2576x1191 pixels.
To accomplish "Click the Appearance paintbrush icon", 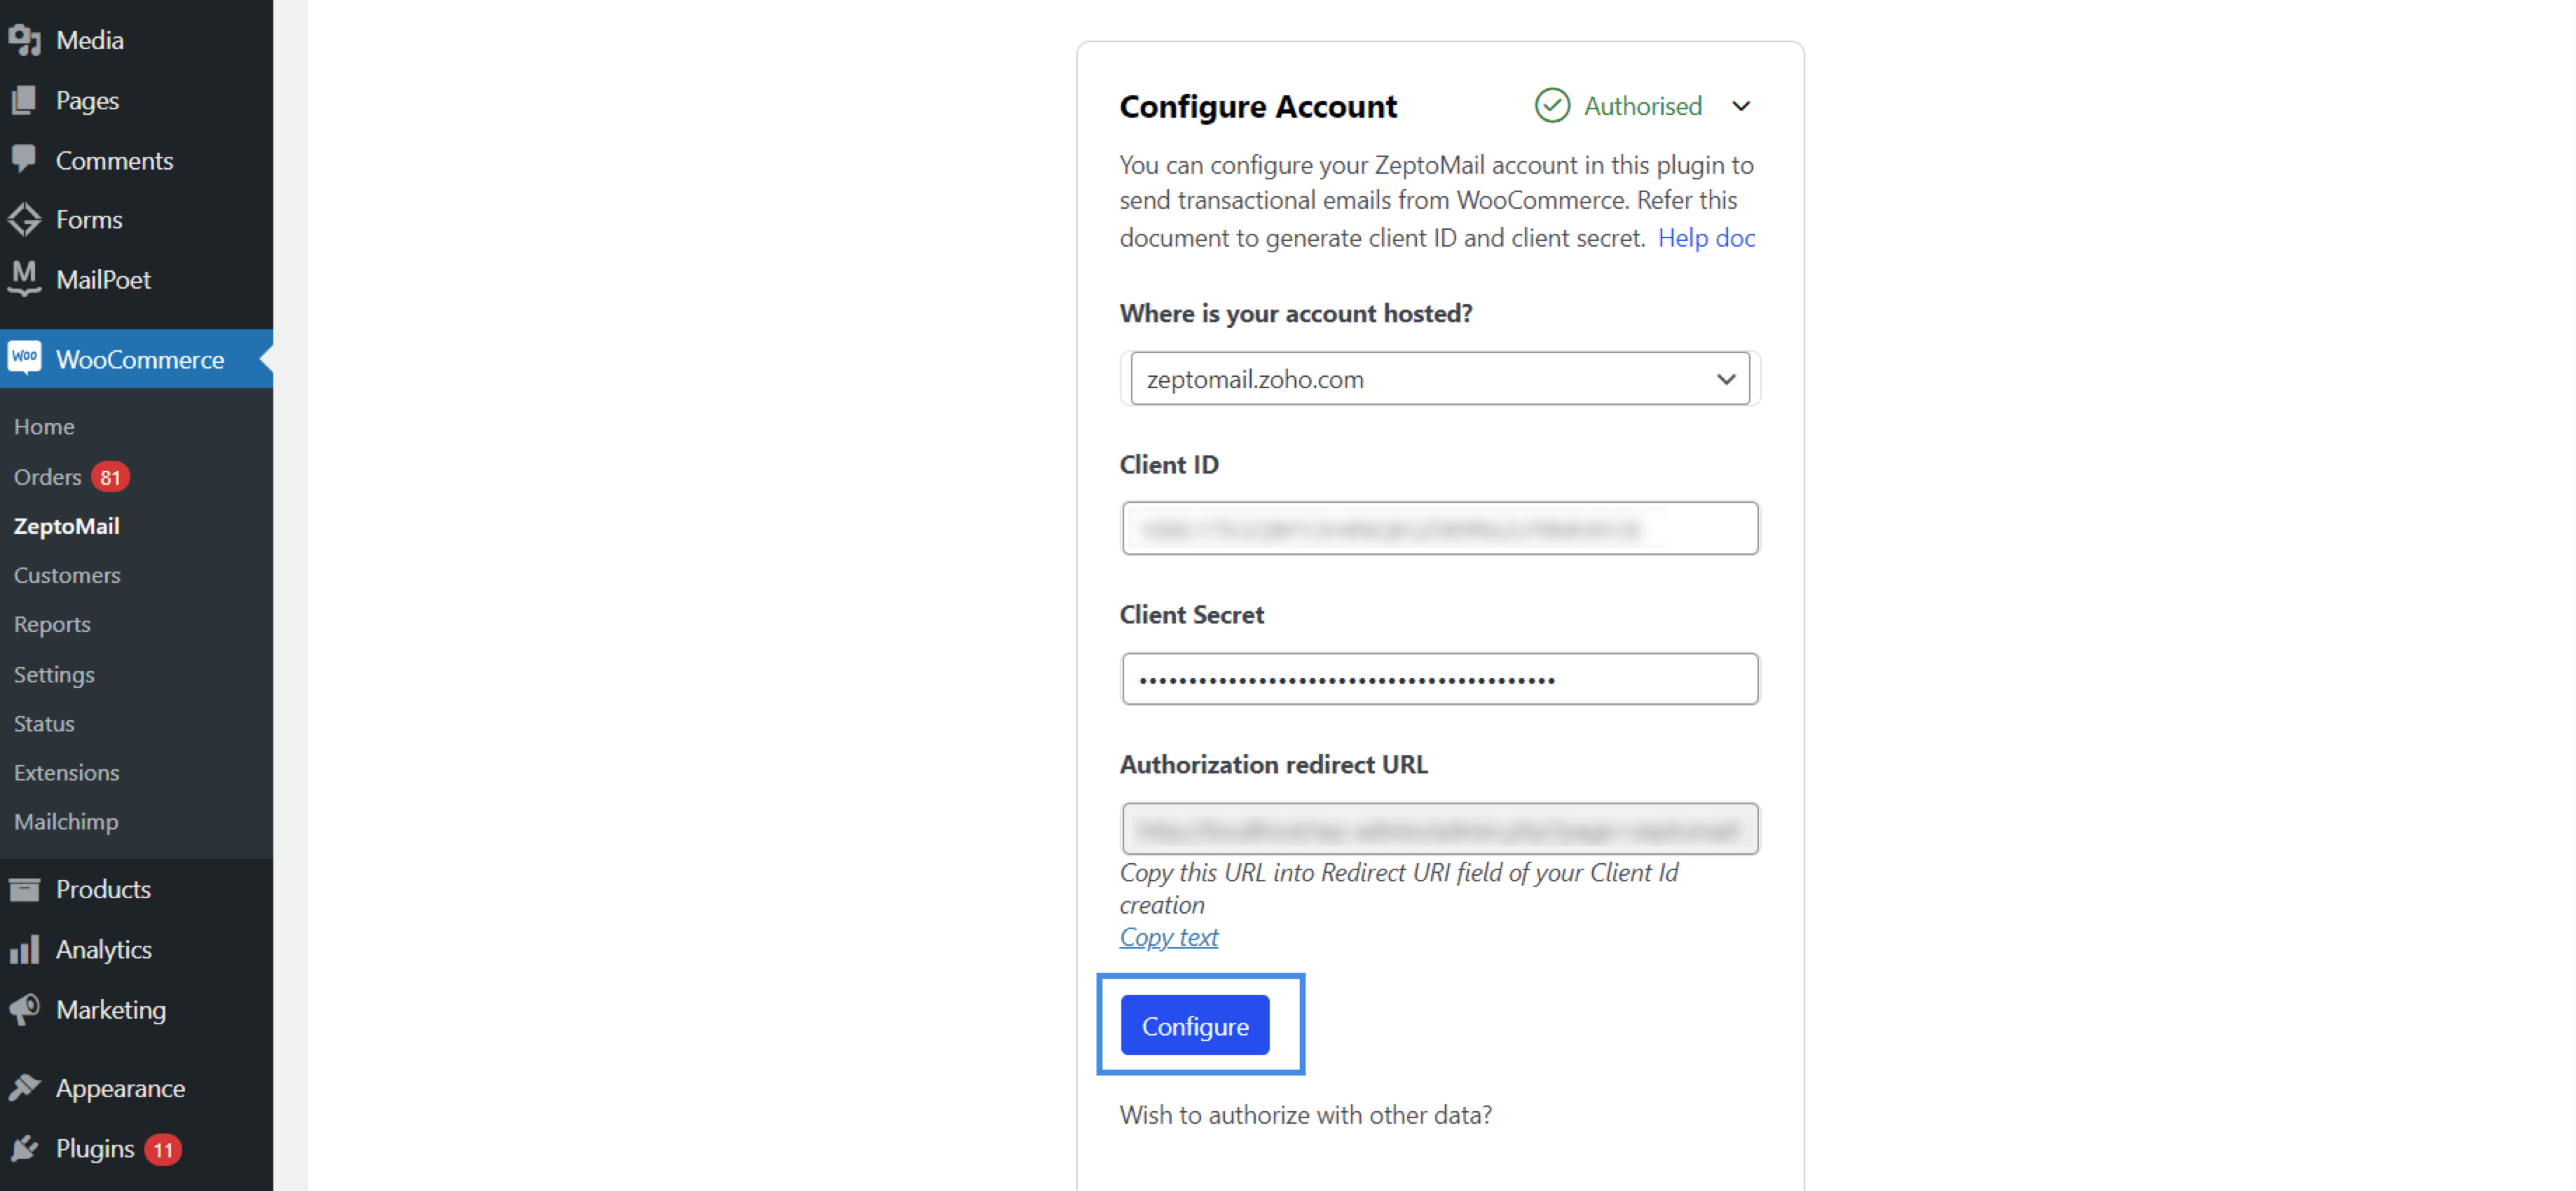I will click(24, 1087).
